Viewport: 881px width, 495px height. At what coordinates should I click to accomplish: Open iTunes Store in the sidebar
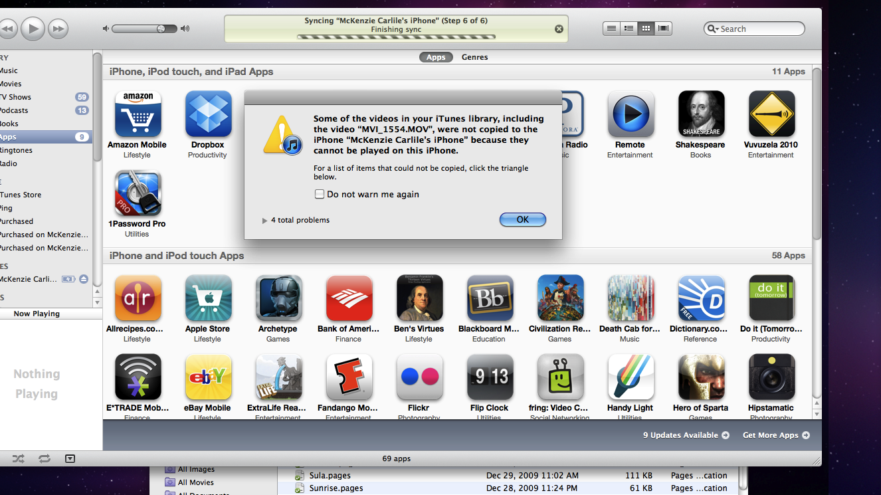45,195
